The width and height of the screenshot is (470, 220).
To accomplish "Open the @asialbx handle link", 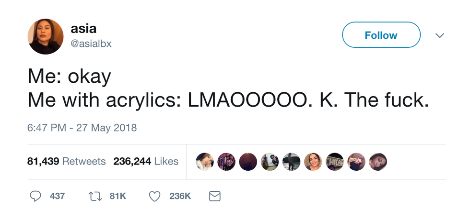I will pos(91,44).
